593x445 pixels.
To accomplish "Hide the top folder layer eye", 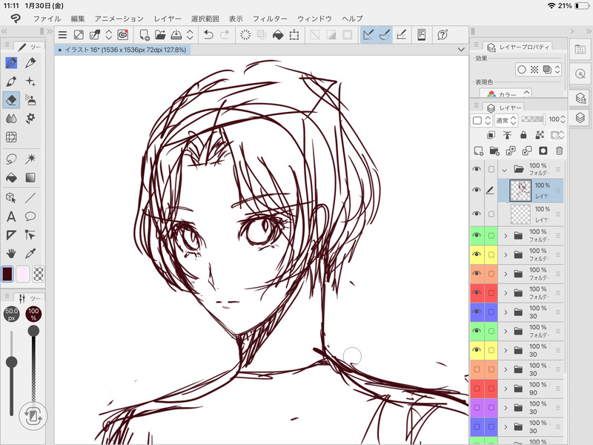I will (477, 169).
